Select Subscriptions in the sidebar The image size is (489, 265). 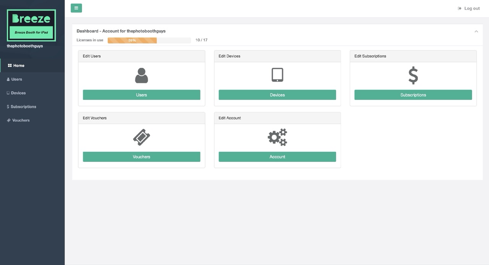tap(23, 107)
